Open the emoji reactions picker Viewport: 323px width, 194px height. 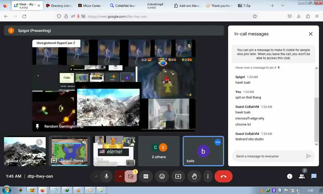[162, 176]
